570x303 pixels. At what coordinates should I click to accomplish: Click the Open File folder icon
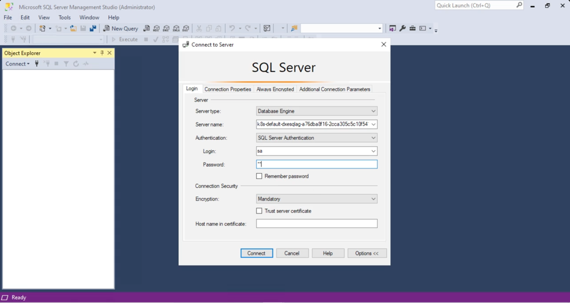pos(73,29)
